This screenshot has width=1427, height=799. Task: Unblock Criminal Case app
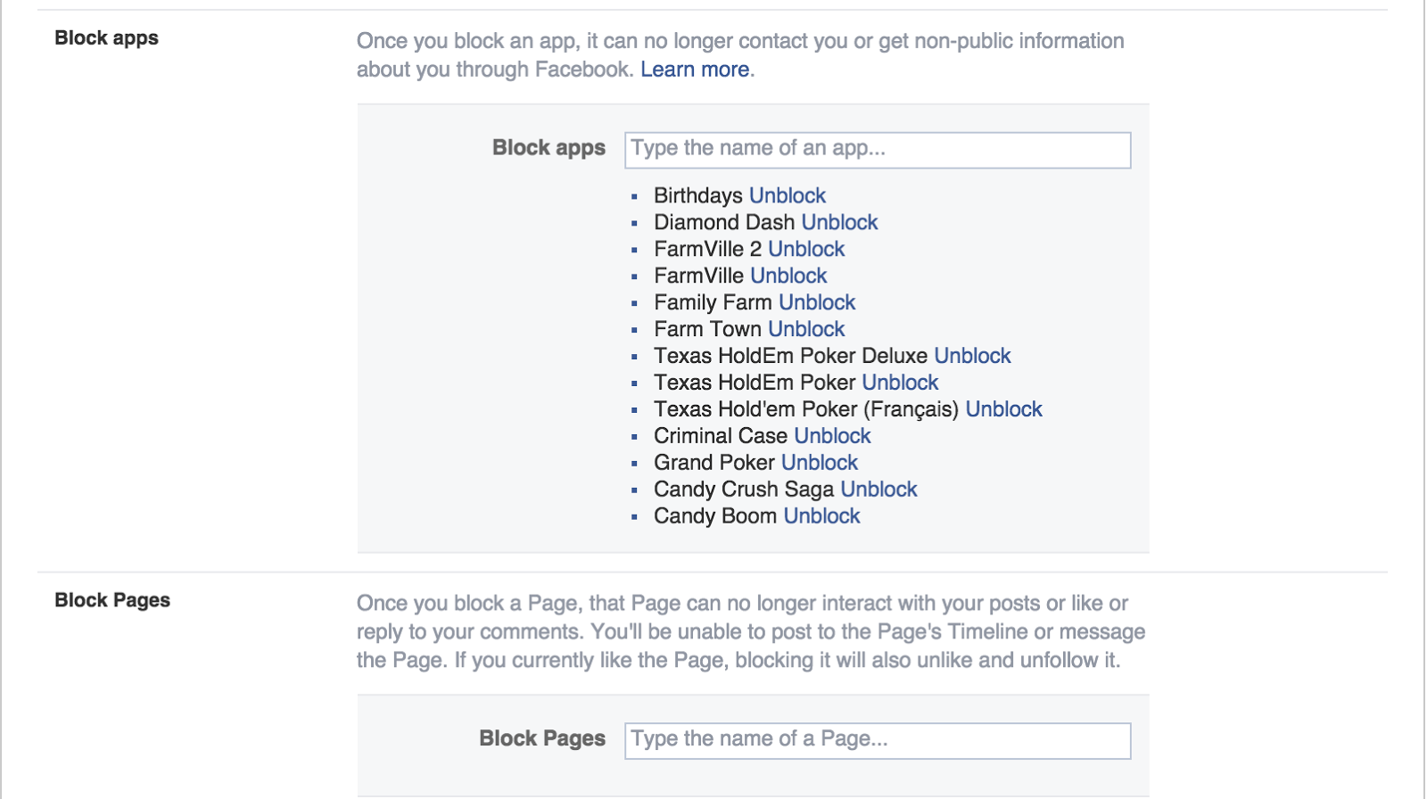click(832, 436)
